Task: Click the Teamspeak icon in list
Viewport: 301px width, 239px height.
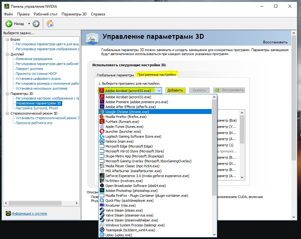Action: pos(102,230)
